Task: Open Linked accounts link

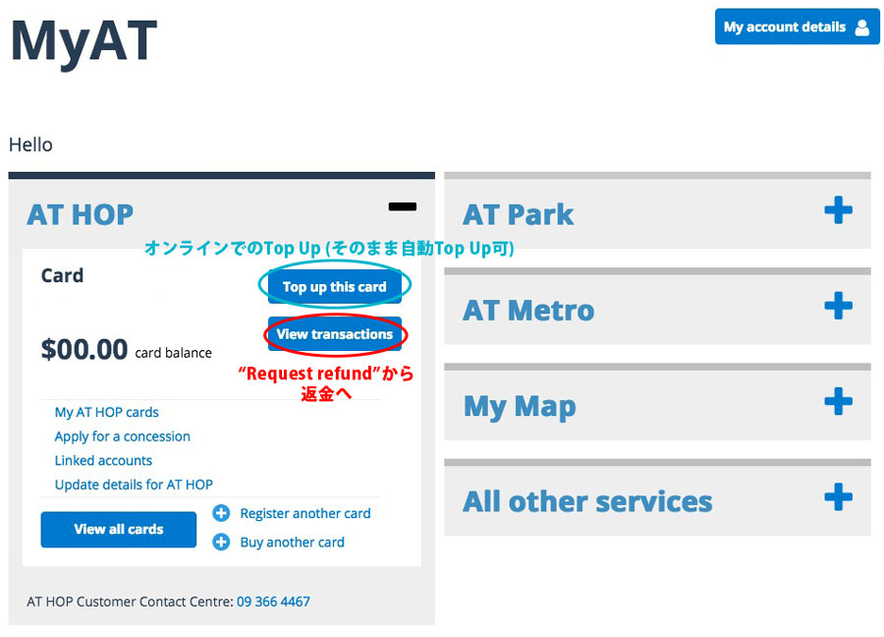Action: point(103,460)
